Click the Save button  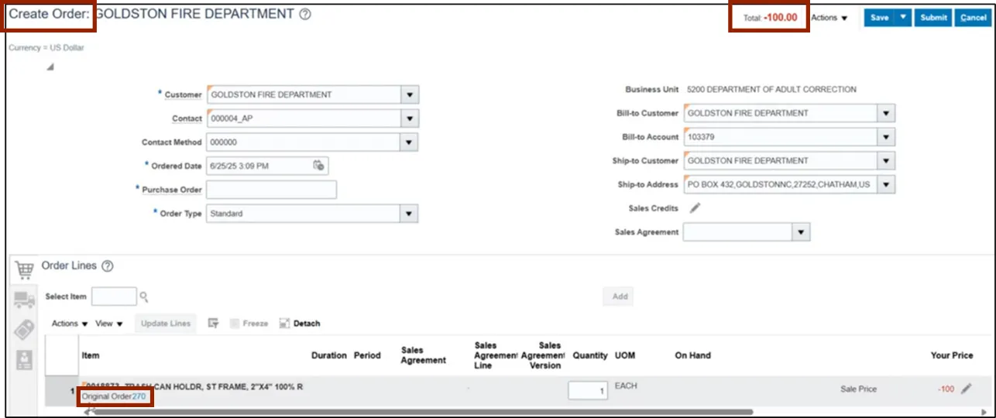coord(879,18)
